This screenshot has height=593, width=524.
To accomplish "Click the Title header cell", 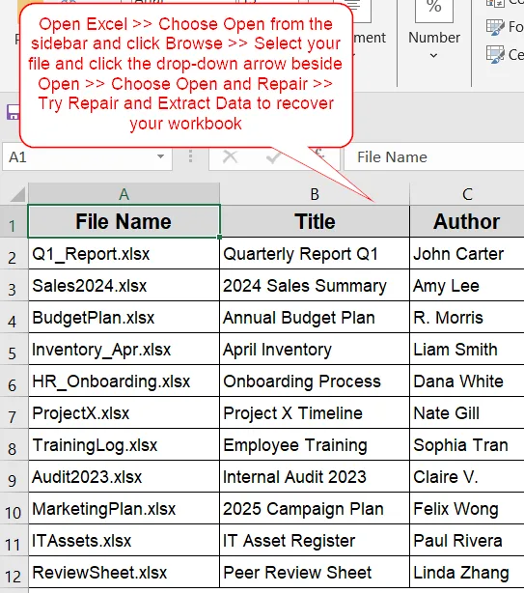I will point(315,221).
